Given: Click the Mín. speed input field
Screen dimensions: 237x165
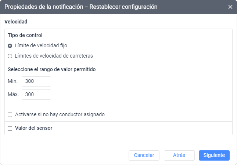Looking at the screenshot, I should [x=36, y=81].
